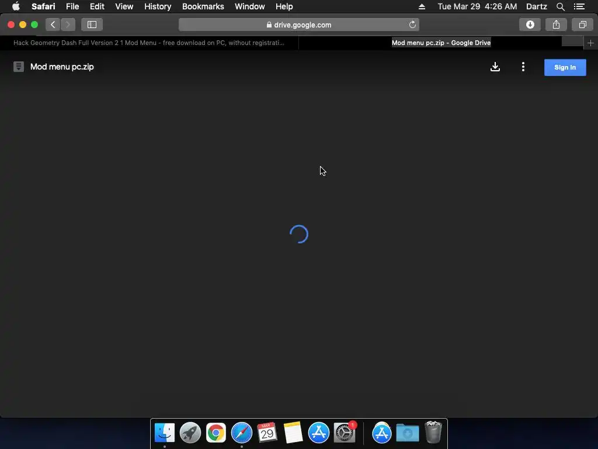The height and width of the screenshot is (449, 598).
Task: Open App Store icon next to Downloads folder
Action: (x=382, y=433)
